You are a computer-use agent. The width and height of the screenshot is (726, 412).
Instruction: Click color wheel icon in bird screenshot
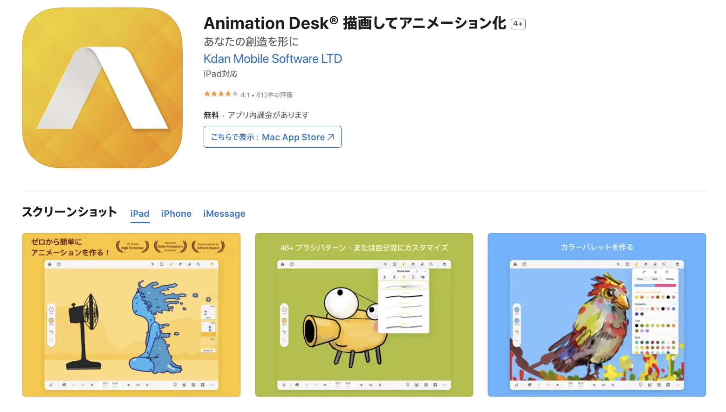664,264
